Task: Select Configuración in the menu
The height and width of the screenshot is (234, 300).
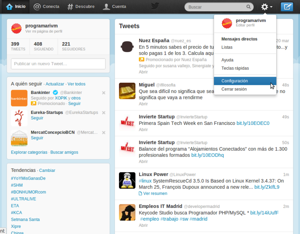Action: (x=245, y=81)
